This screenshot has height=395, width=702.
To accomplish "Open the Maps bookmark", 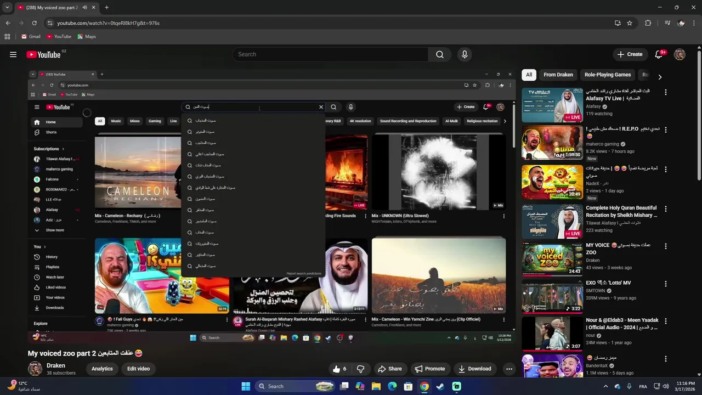I will coord(87,37).
